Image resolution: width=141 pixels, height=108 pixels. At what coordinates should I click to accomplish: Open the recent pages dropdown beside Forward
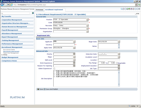(x=9, y=5)
